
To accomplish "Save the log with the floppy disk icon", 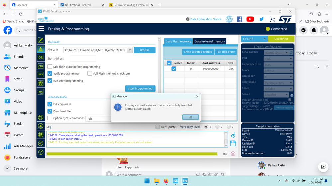I will (233, 143).
